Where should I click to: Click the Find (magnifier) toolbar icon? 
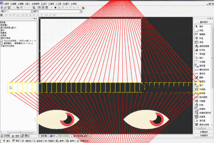coord(34,8)
